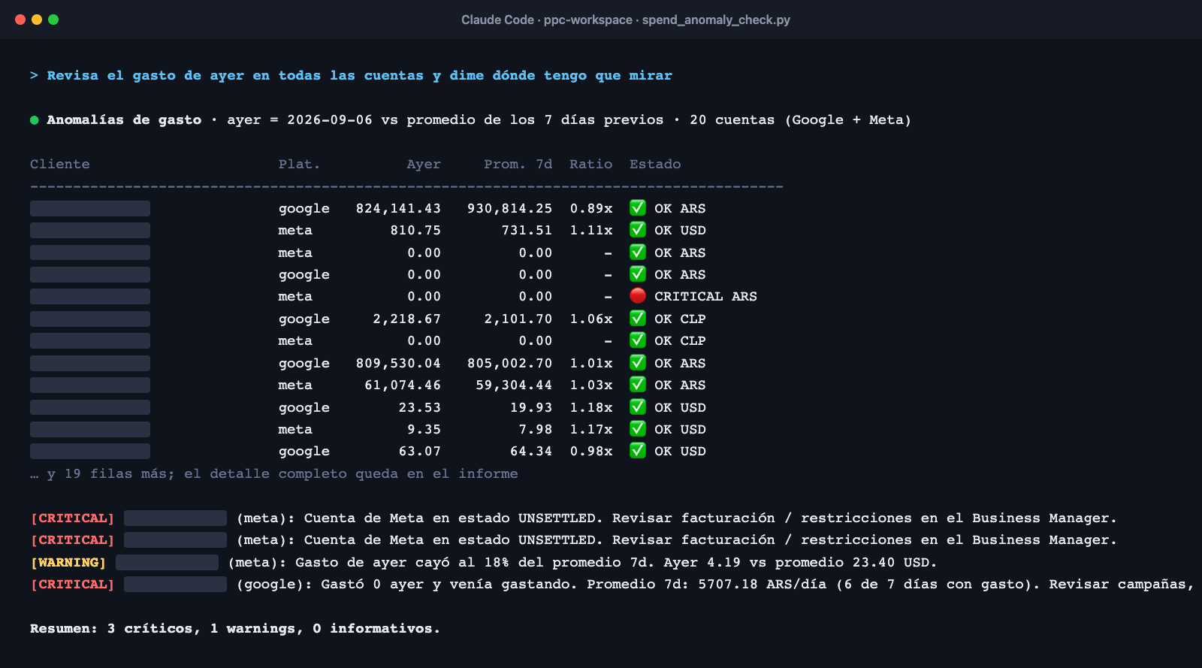The width and height of the screenshot is (1202, 668).
Task: Click the Ratio column header
Action: click(x=590, y=164)
